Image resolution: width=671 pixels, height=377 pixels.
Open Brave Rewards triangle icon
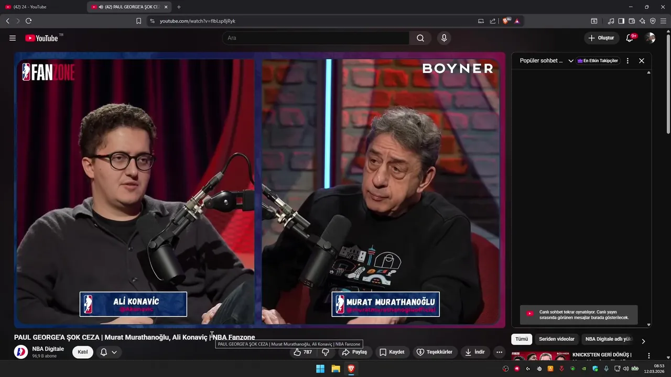[x=517, y=21]
